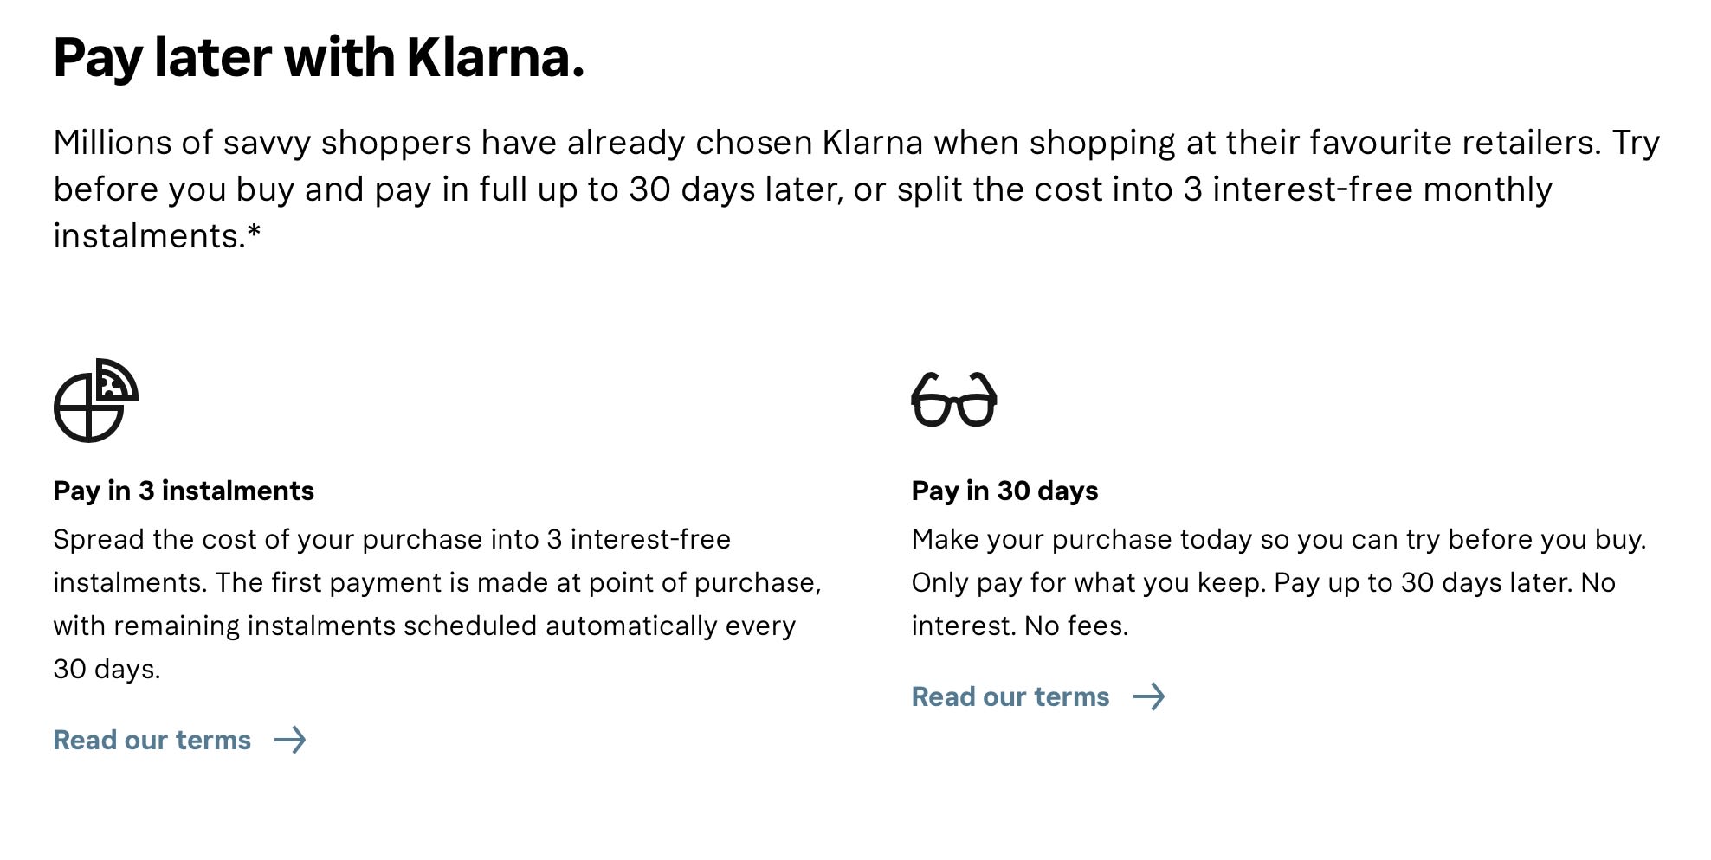Click "The first payment is made" sentence
This screenshot has width=1711, height=860.
(x=398, y=582)
